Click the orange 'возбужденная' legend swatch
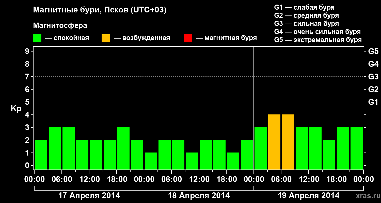Screen dimensions: 381x203 click(106, 38)
